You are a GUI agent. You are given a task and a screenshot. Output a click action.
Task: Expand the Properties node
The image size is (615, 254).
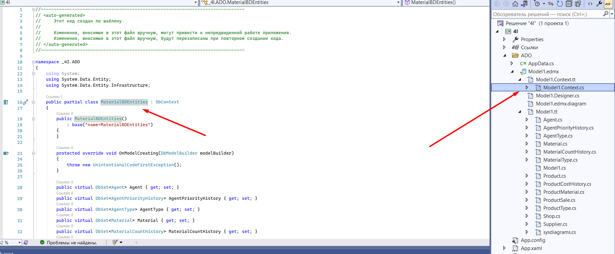505,39
